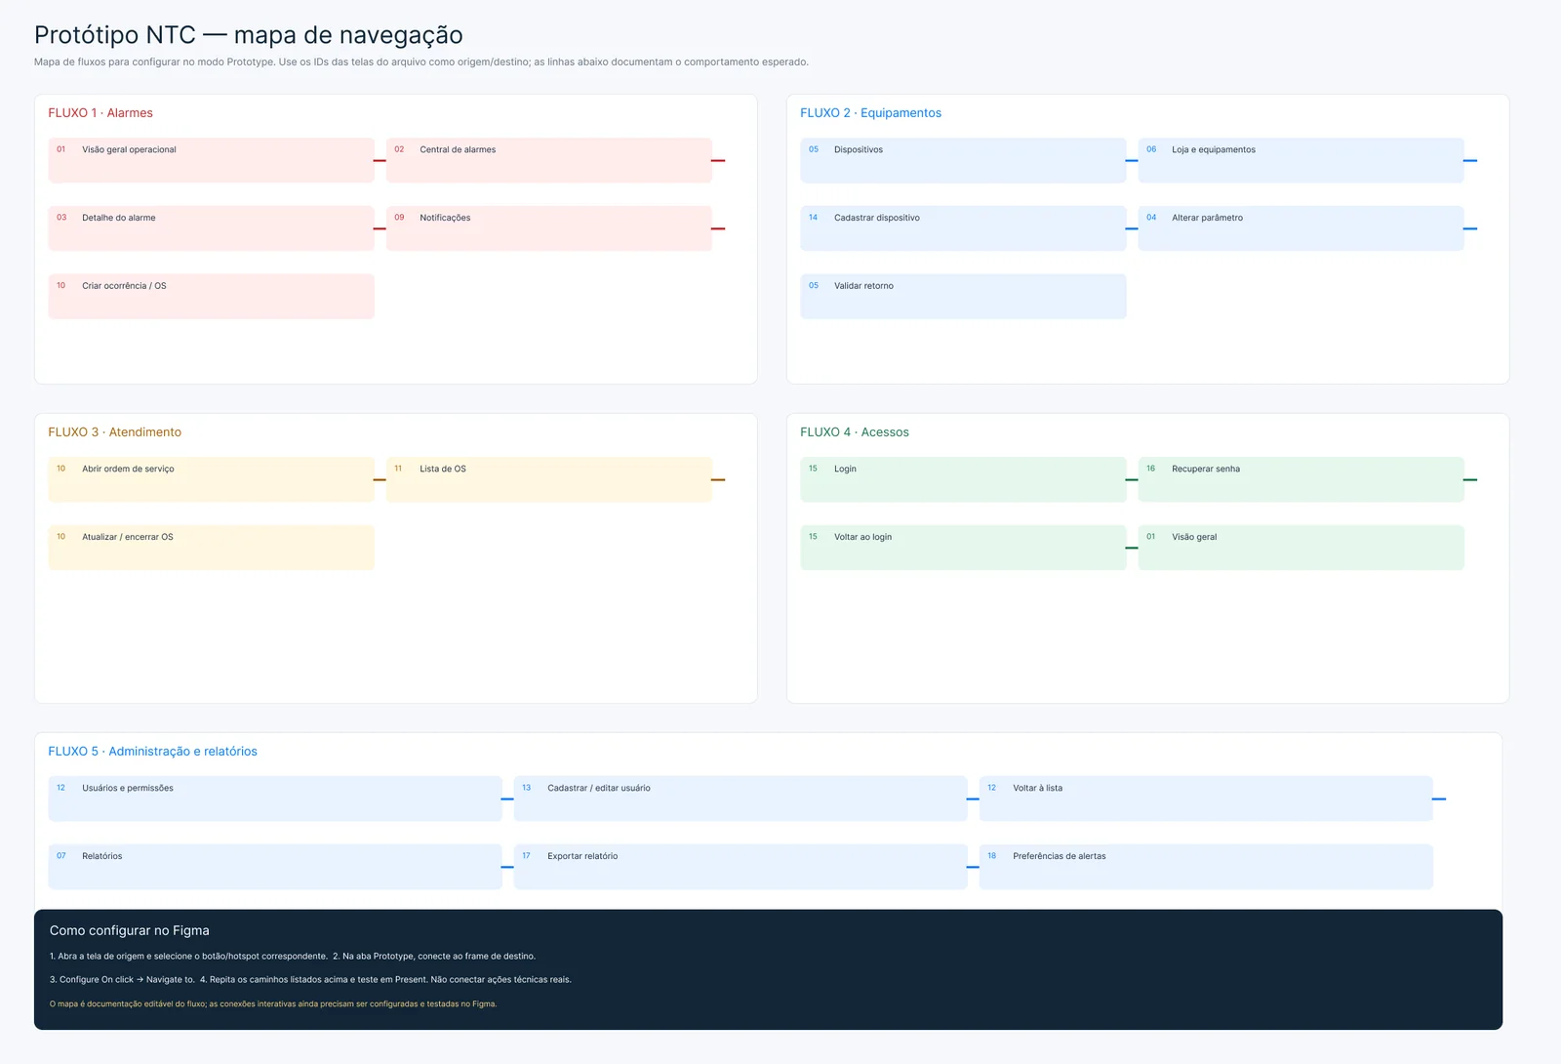Open the Alterar parâmetro card
Viewport: 1561px width, 1064px height.
click(x=1301, y=228)
